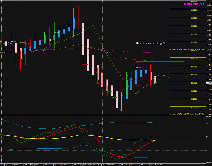Screen dimensions: 212x166
Task: Click the yellow 1.52500 level label
Action: click(194, 99)
